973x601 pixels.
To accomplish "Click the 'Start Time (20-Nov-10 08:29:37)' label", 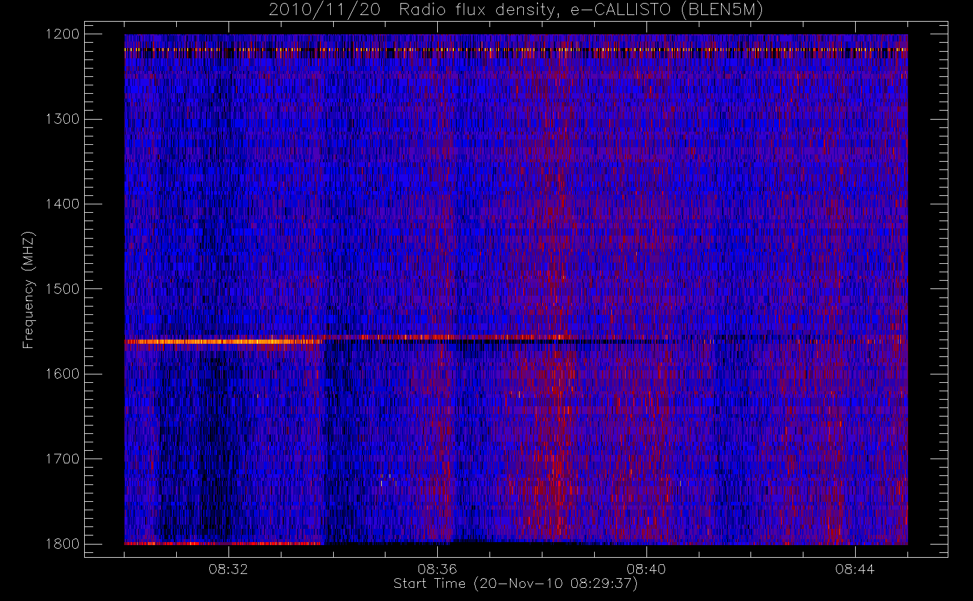I will [515, 584].
